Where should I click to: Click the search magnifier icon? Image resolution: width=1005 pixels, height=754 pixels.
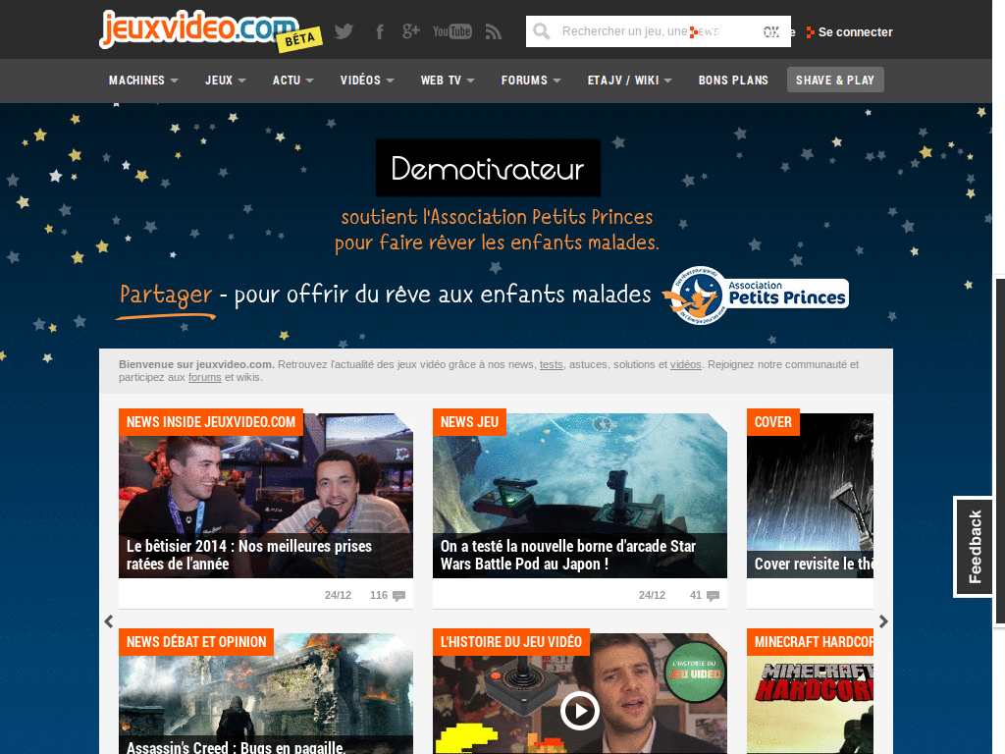(542, 31)
